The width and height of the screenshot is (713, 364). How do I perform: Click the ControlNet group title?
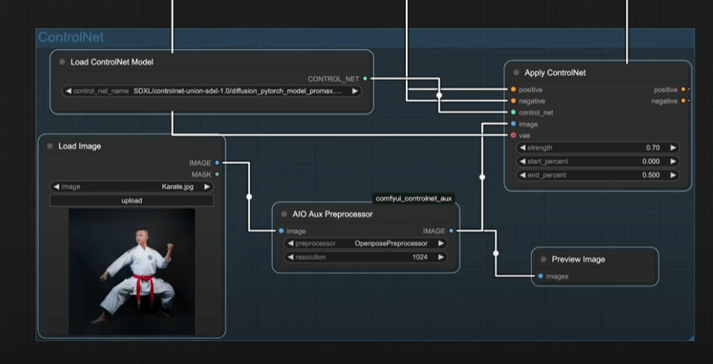[71, 38]
